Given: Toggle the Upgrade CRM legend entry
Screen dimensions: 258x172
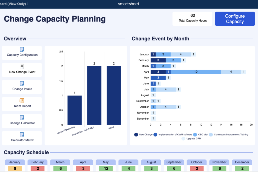Looking at the screenshot, I should pos(183,138).
